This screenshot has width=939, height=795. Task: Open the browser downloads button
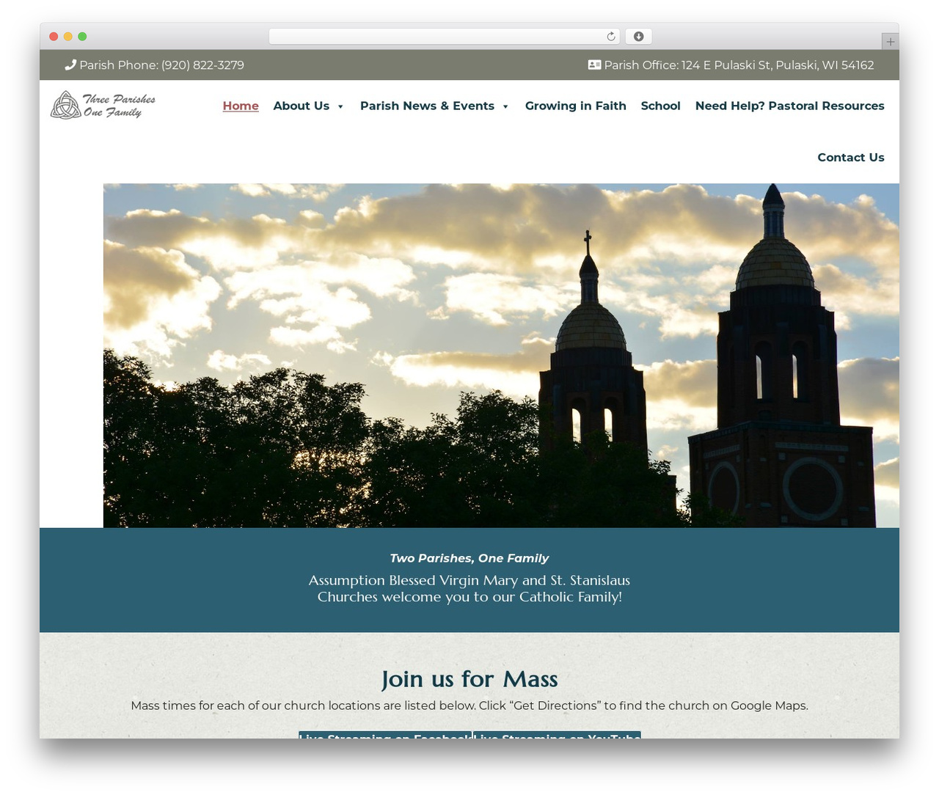point(638,37)
